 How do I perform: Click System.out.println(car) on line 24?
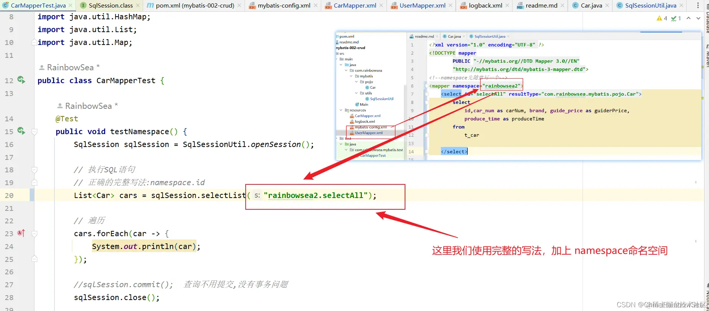(x=146, y=246)
